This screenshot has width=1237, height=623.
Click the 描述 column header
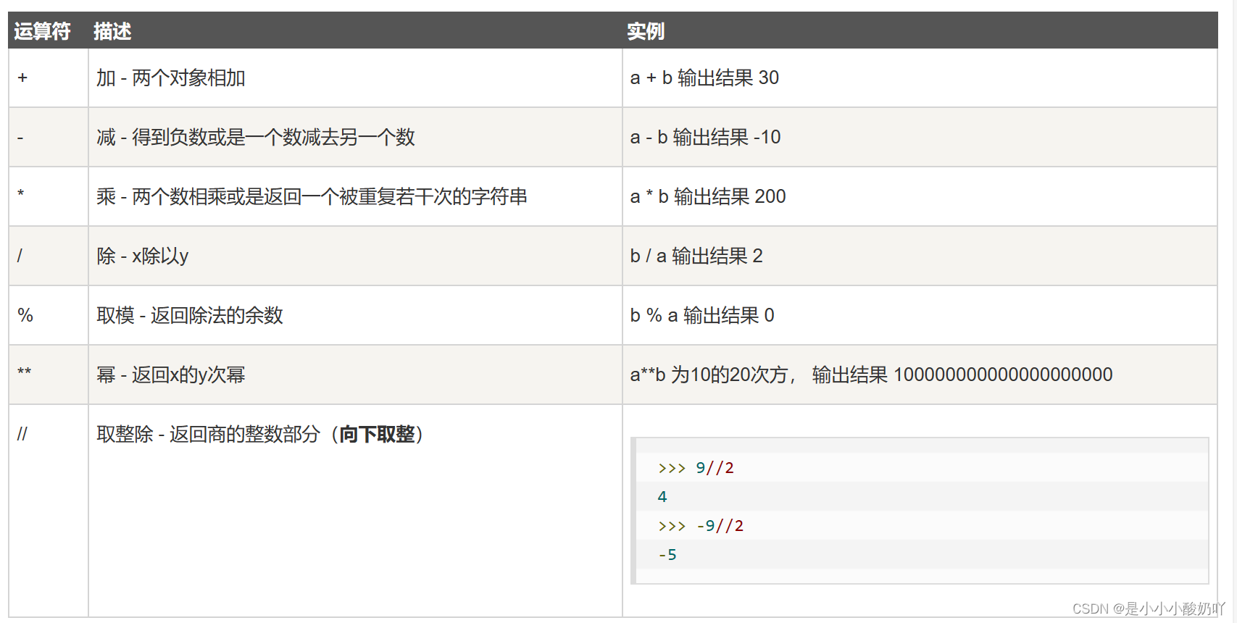point(112,31)
